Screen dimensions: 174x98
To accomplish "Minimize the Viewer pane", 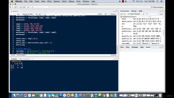I will coord(160,47).
